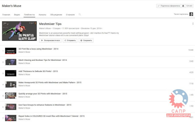Open the Maker's Muse channel heading
The height and width of the screenshot is (123, 195).
pyautogui.click(x=12, y=6)
